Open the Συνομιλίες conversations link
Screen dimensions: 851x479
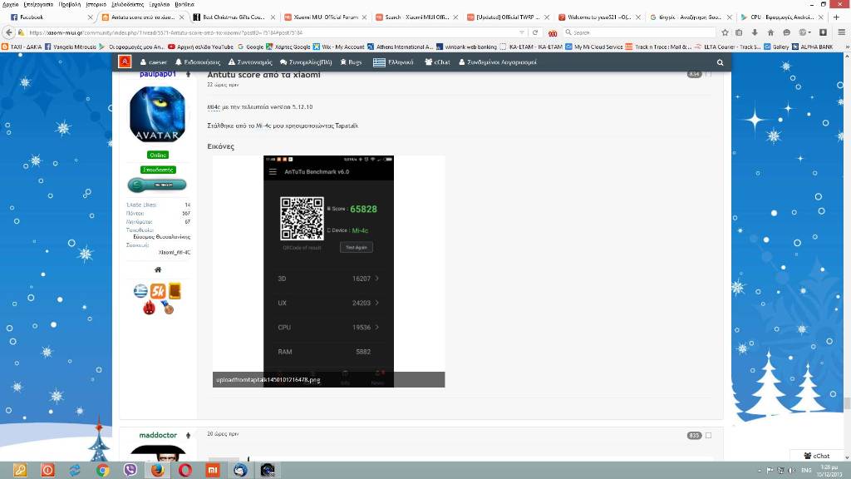306,62
